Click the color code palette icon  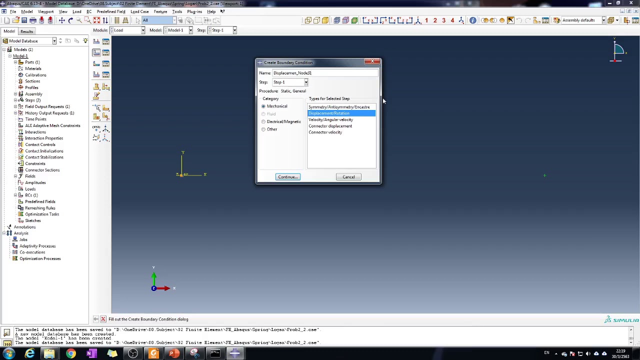[x=556, y=20]
